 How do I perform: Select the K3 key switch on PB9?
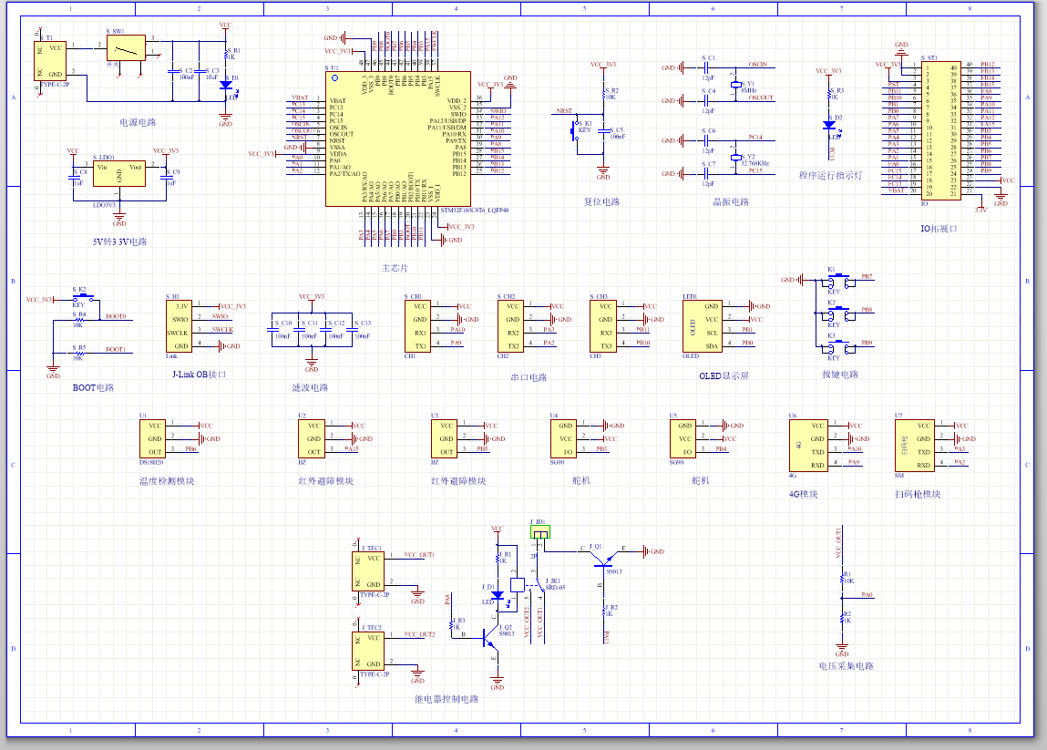click(838, 348)
